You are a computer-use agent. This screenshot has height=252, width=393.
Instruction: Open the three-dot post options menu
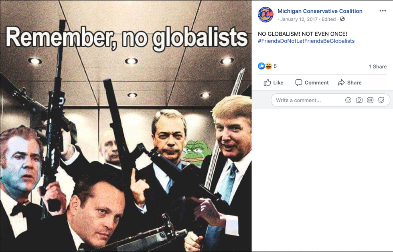(383, 11)
